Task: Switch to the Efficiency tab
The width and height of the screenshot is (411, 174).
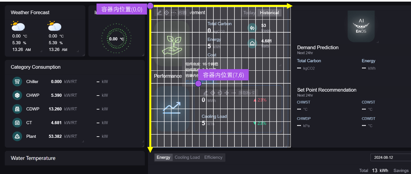Action: (x=213, y=158)
